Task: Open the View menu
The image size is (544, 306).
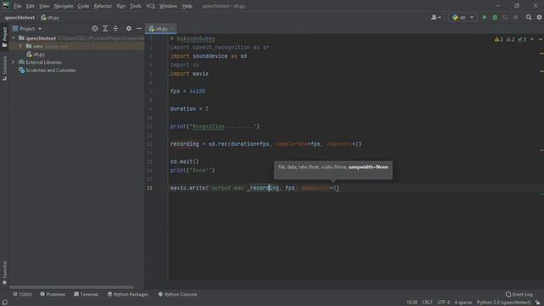Action: 44,6
